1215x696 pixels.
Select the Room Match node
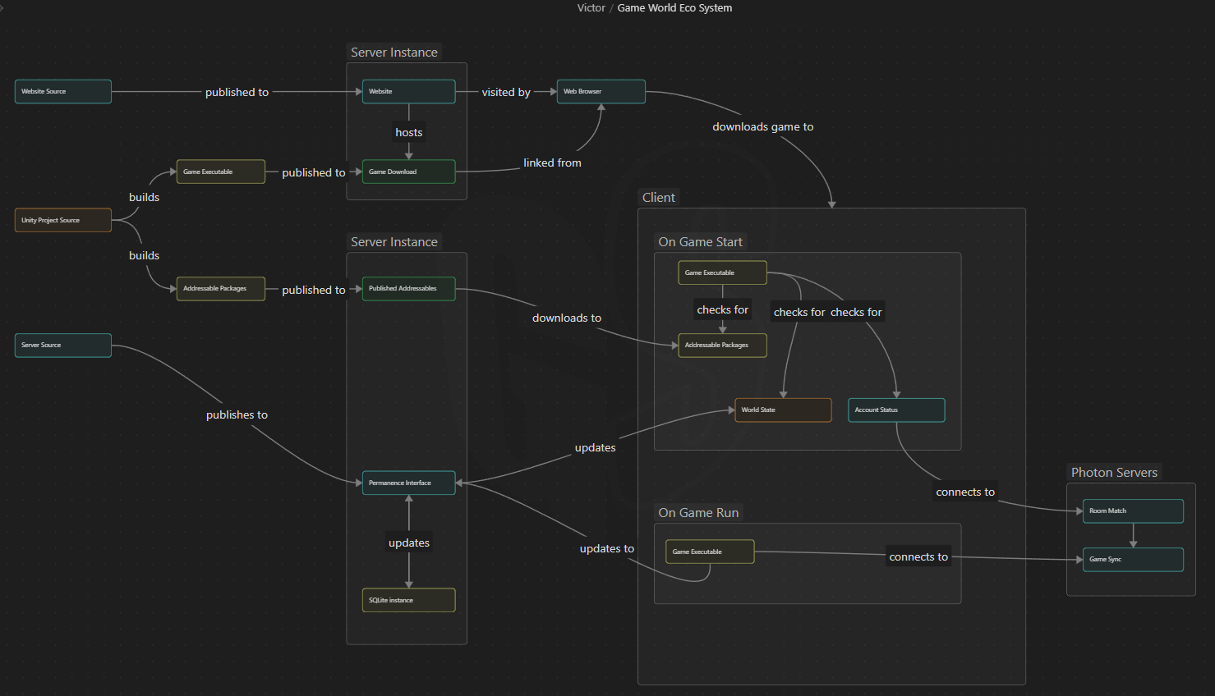tap(1133, 511)
